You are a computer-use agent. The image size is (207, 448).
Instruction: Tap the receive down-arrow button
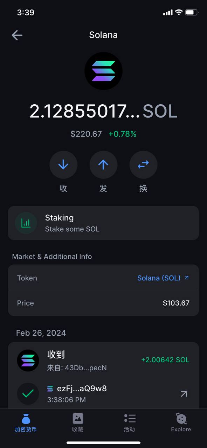(63, 165)
